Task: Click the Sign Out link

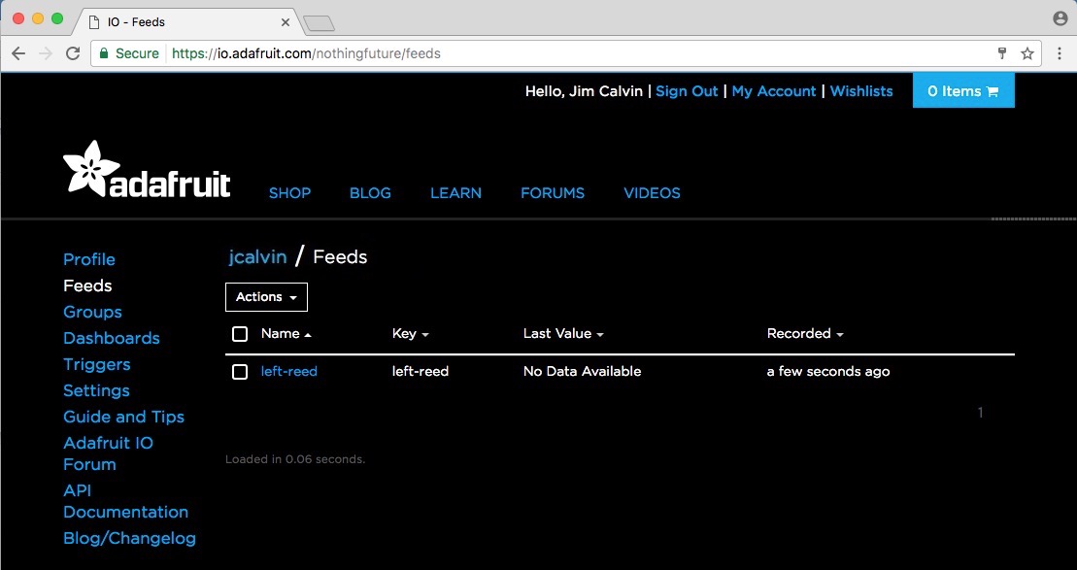Action: (687, 91)
